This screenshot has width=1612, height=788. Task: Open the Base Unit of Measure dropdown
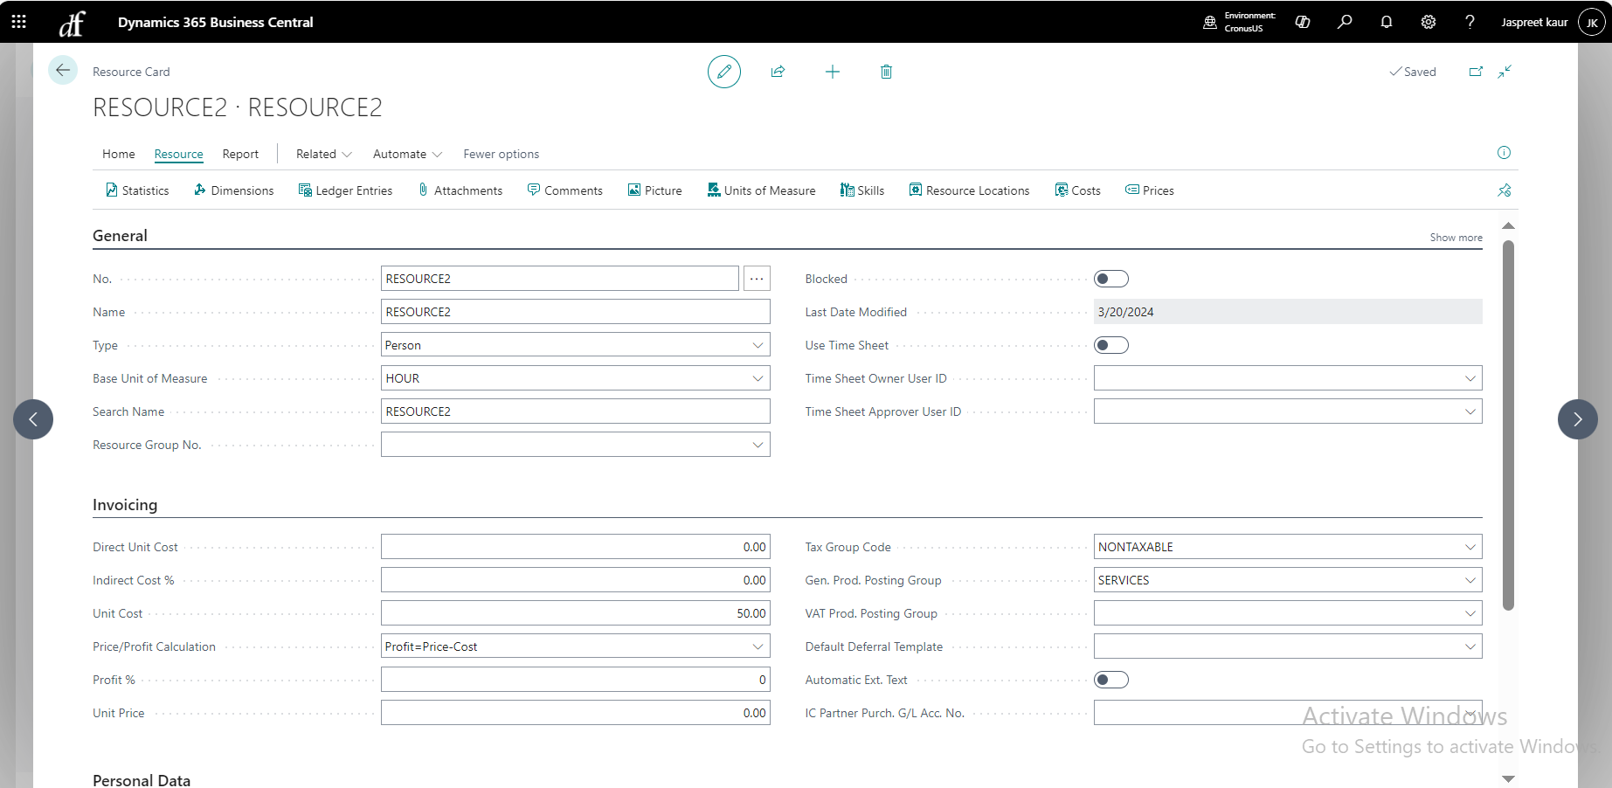pos(758,378)
